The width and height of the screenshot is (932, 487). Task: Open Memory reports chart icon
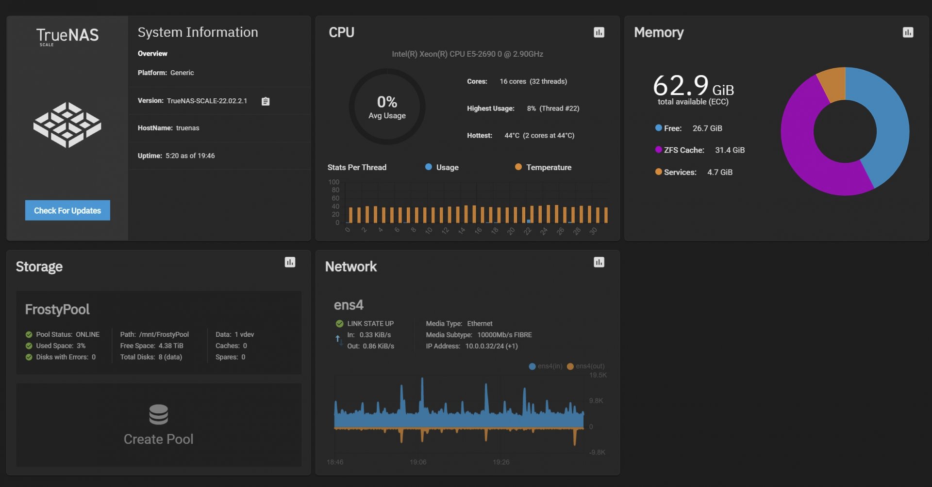coord(908,32)
